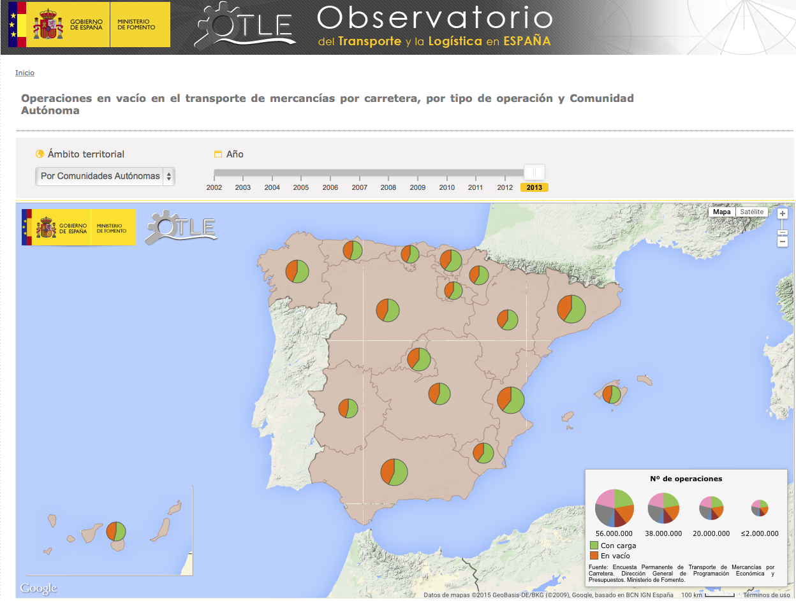
Task: Click the Balearic Islands pie chart
Action: (612, 395)
